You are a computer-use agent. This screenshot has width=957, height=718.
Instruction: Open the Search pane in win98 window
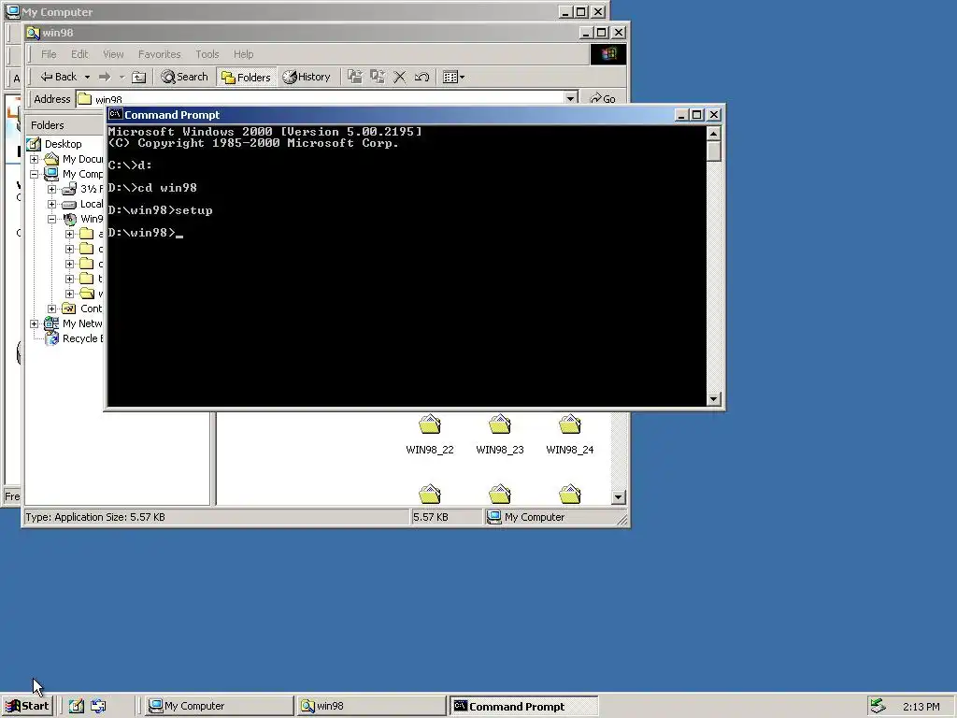[x=184, y=77]
